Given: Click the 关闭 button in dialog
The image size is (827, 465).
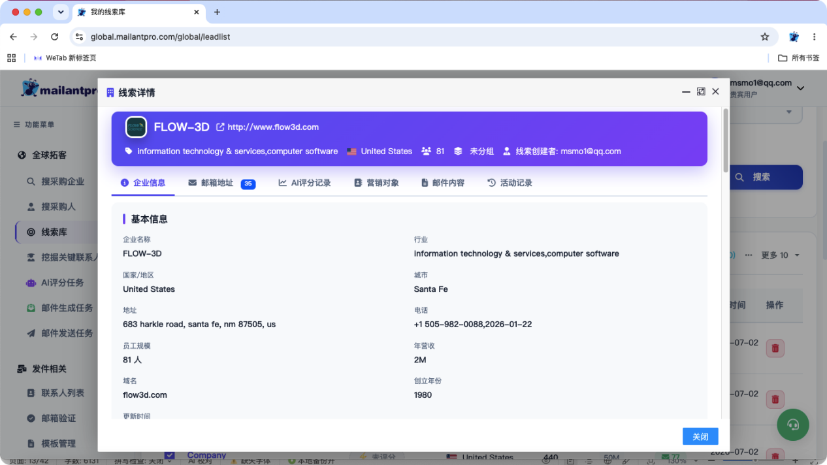Looking at the screenshot, I should [700, 436].
